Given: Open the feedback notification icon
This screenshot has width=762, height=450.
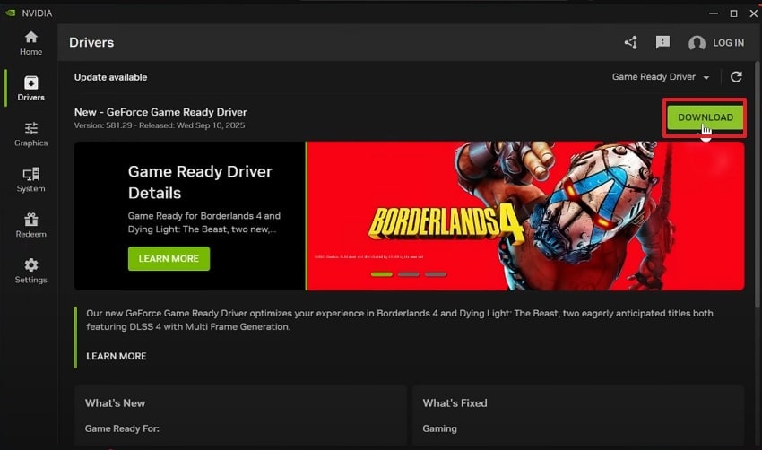Looking at the screenshot, I should 662,42.
